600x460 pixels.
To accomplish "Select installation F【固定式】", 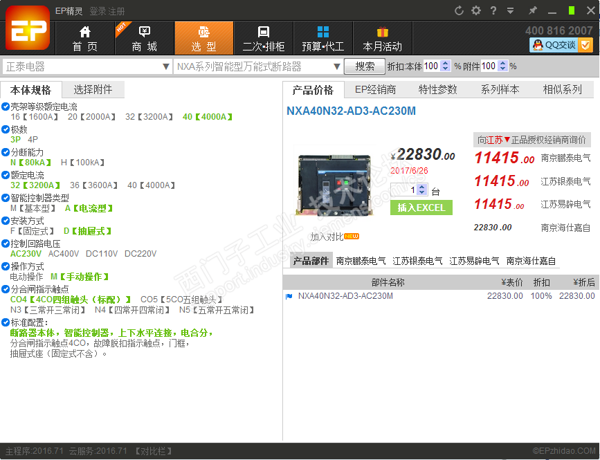I will click(32, 231).
